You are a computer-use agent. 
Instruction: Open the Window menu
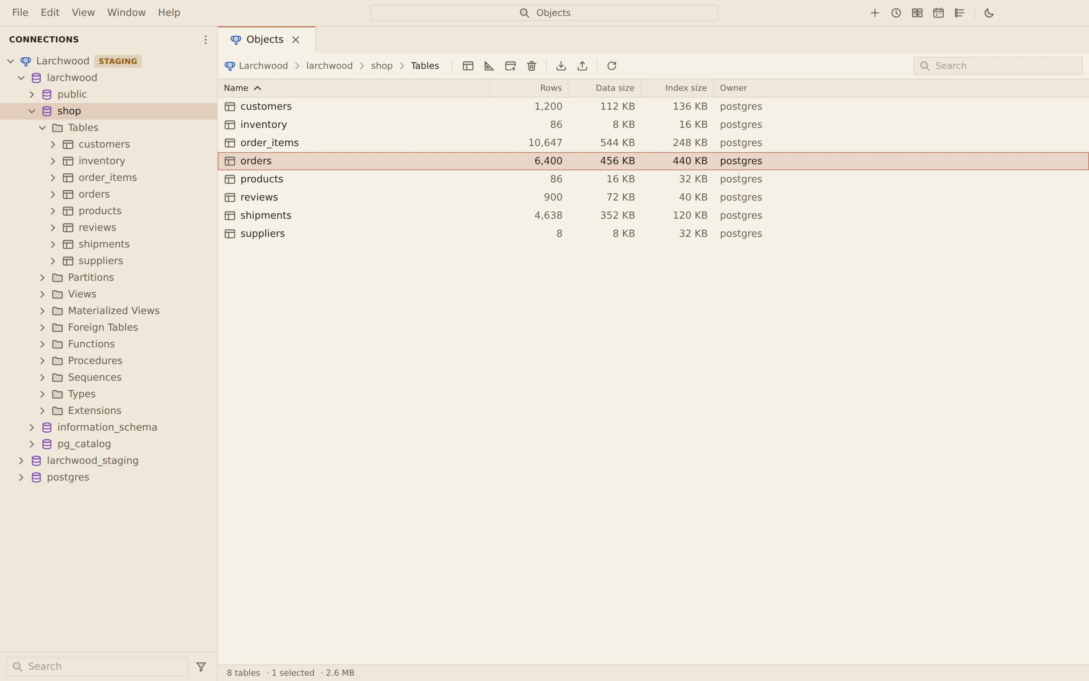(x=126, y=12)
